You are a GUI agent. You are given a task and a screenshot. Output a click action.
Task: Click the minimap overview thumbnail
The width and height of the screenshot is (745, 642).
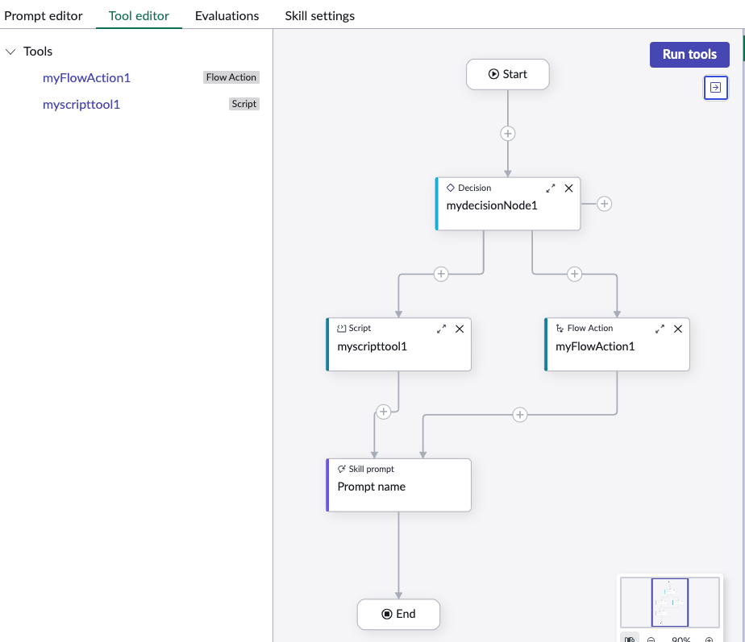[x=670, y=602]
